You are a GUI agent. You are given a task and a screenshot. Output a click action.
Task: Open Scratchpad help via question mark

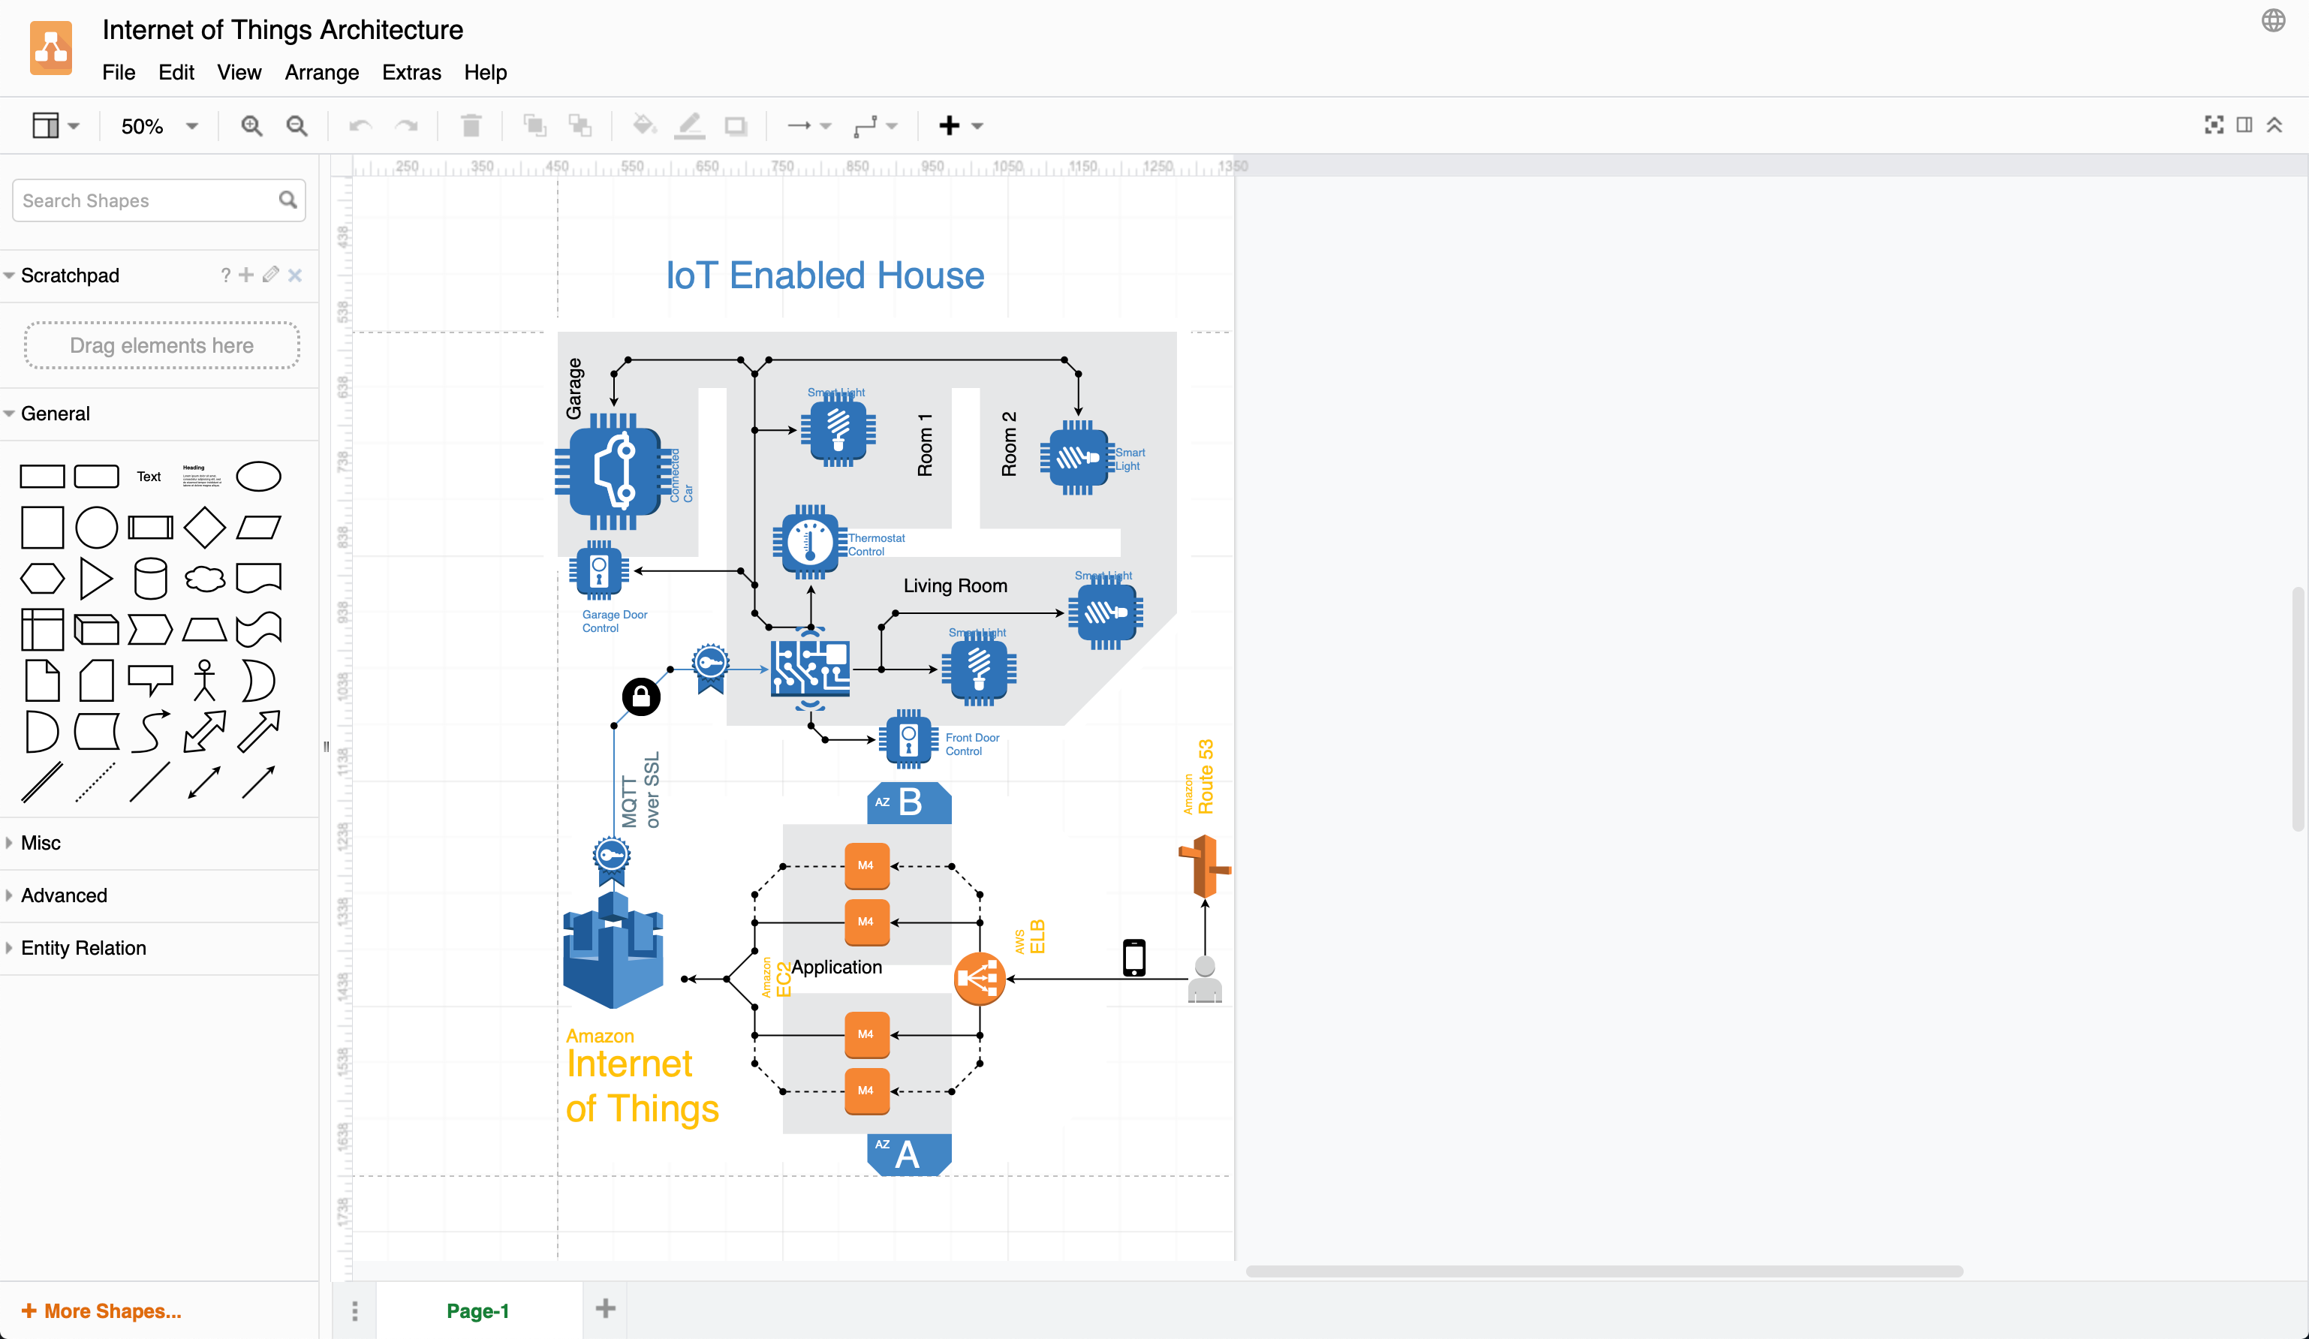(225, 275)
